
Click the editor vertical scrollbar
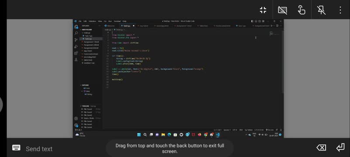(x=283, y=62)
